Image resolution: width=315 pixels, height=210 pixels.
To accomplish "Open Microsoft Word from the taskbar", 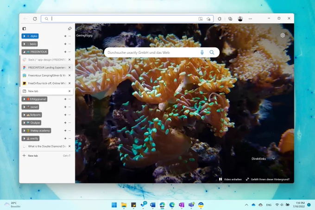I will tap(153, 205).
